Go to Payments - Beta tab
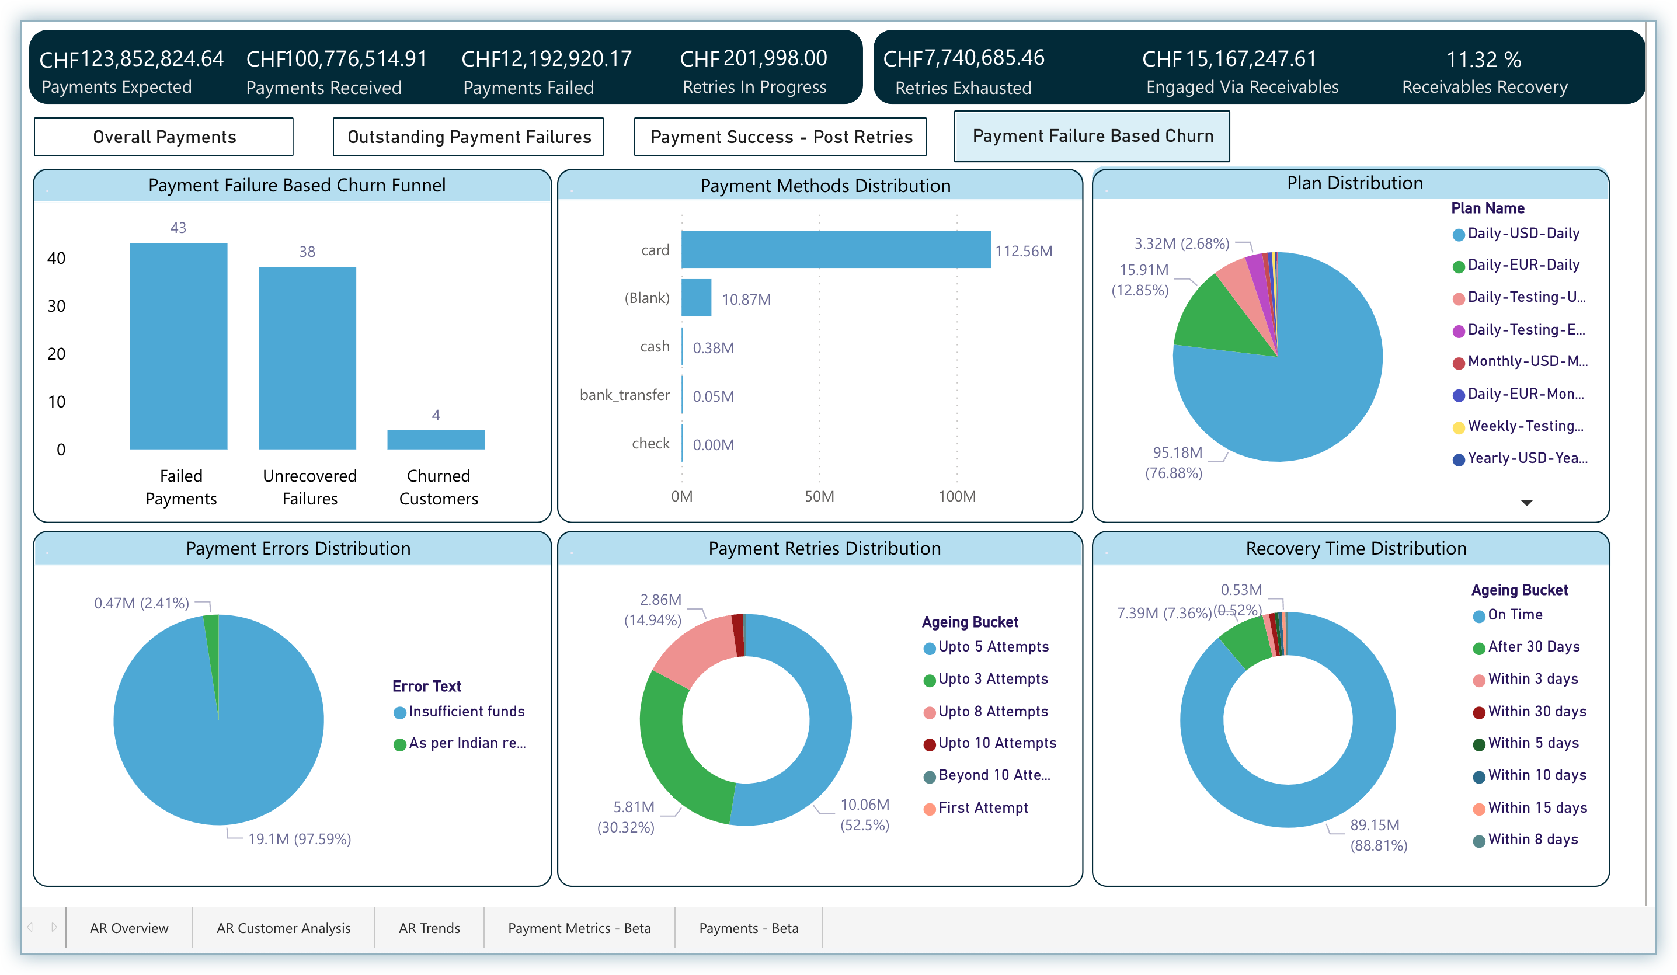The width and height of the screenshot is (1677, 975). [x=749, y=927]
